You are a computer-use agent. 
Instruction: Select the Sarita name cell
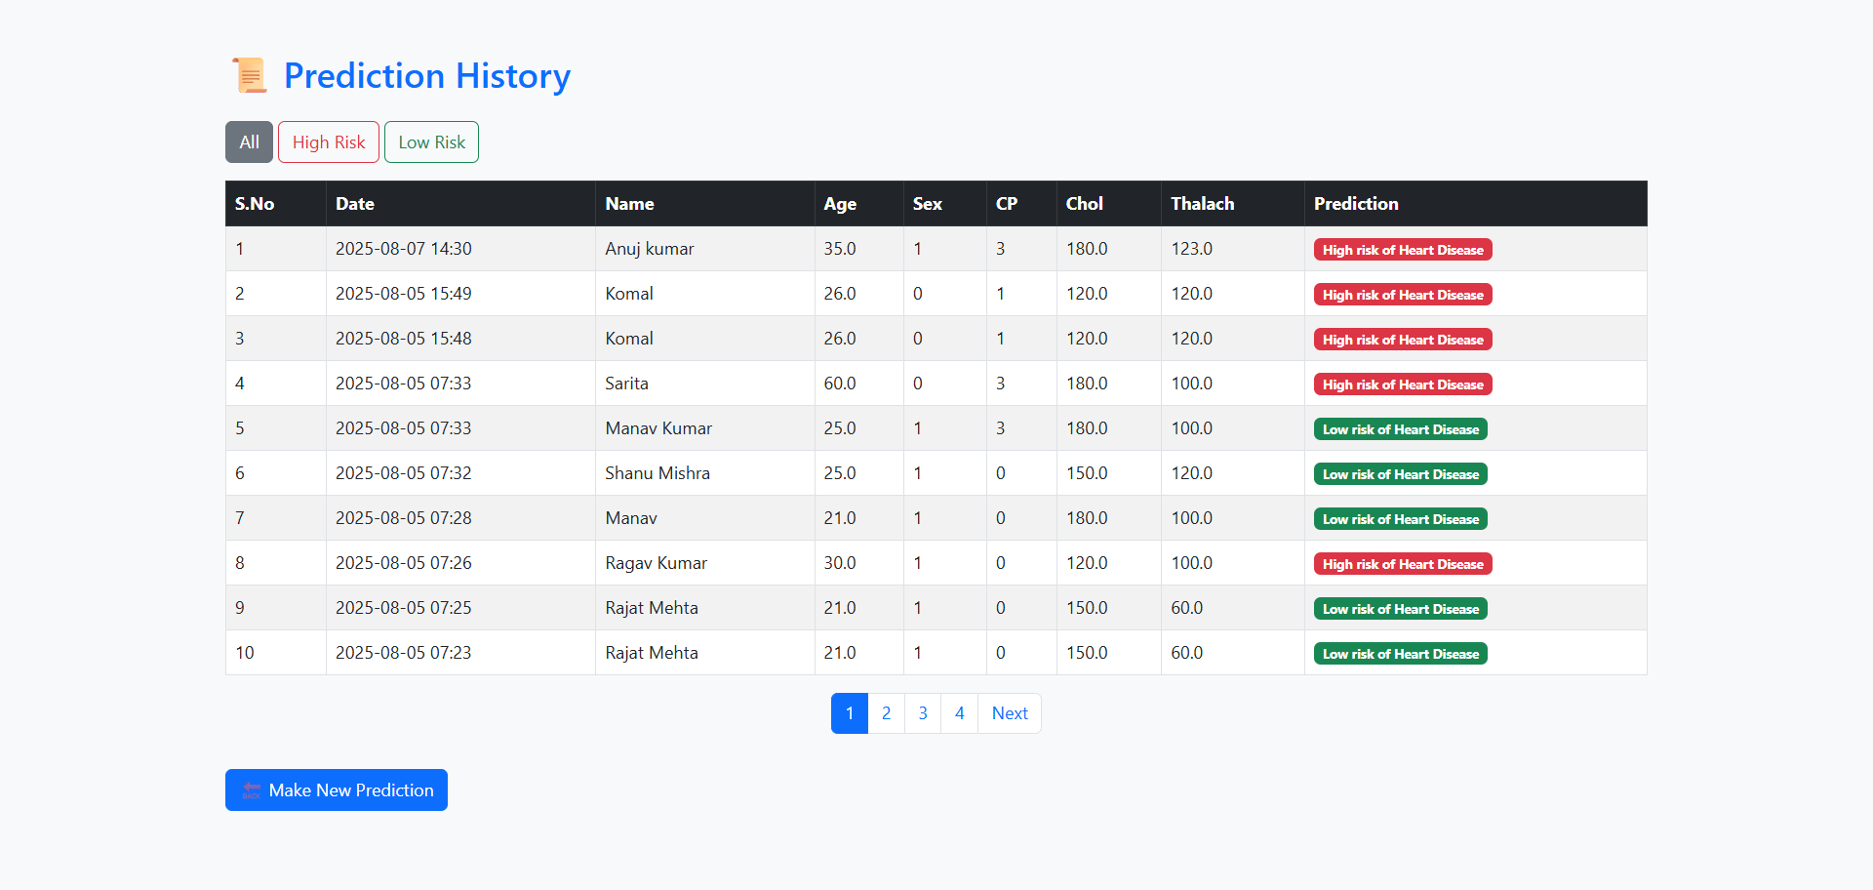626,384
